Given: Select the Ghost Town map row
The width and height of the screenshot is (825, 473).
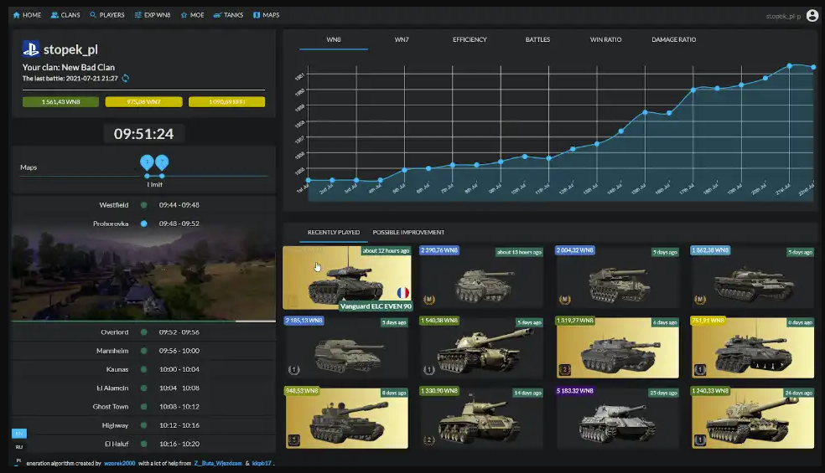Looking at the screenshot, I should (x=143, y=407).
